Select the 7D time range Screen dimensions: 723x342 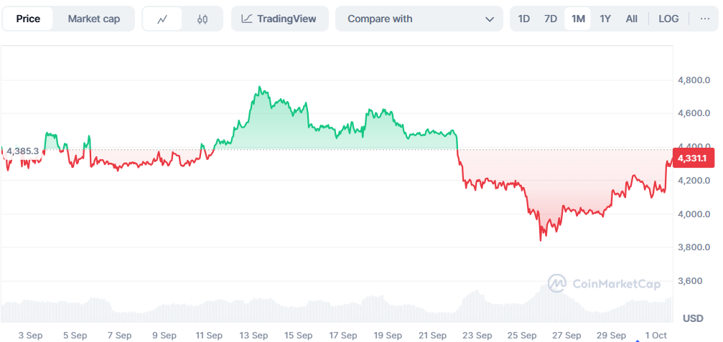551,19
